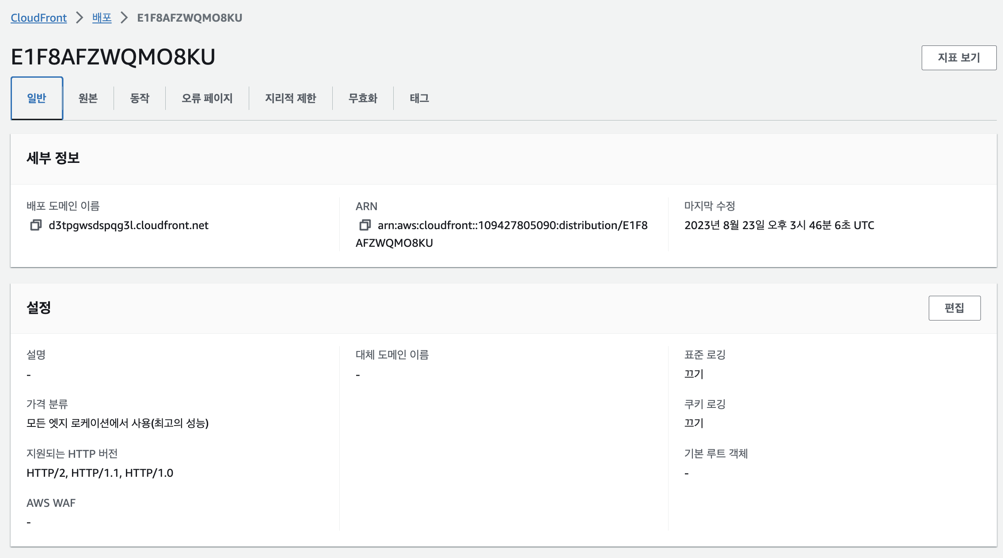Click the breadcrumb chevron after CloudFront
The width and height of the screenshot is (1003, 558).
tap(80, 18)
